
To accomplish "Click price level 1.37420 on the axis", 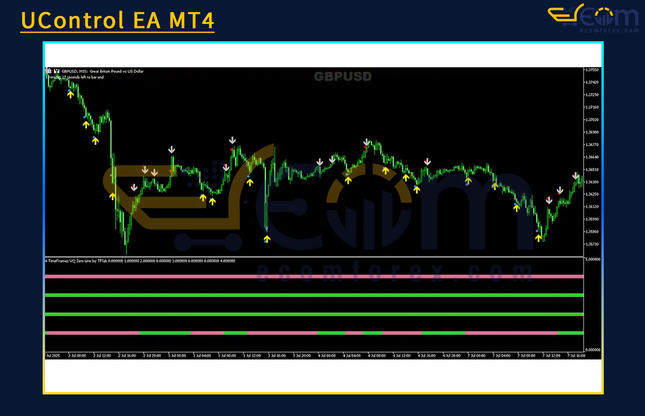I will click(x=592, y=82).
